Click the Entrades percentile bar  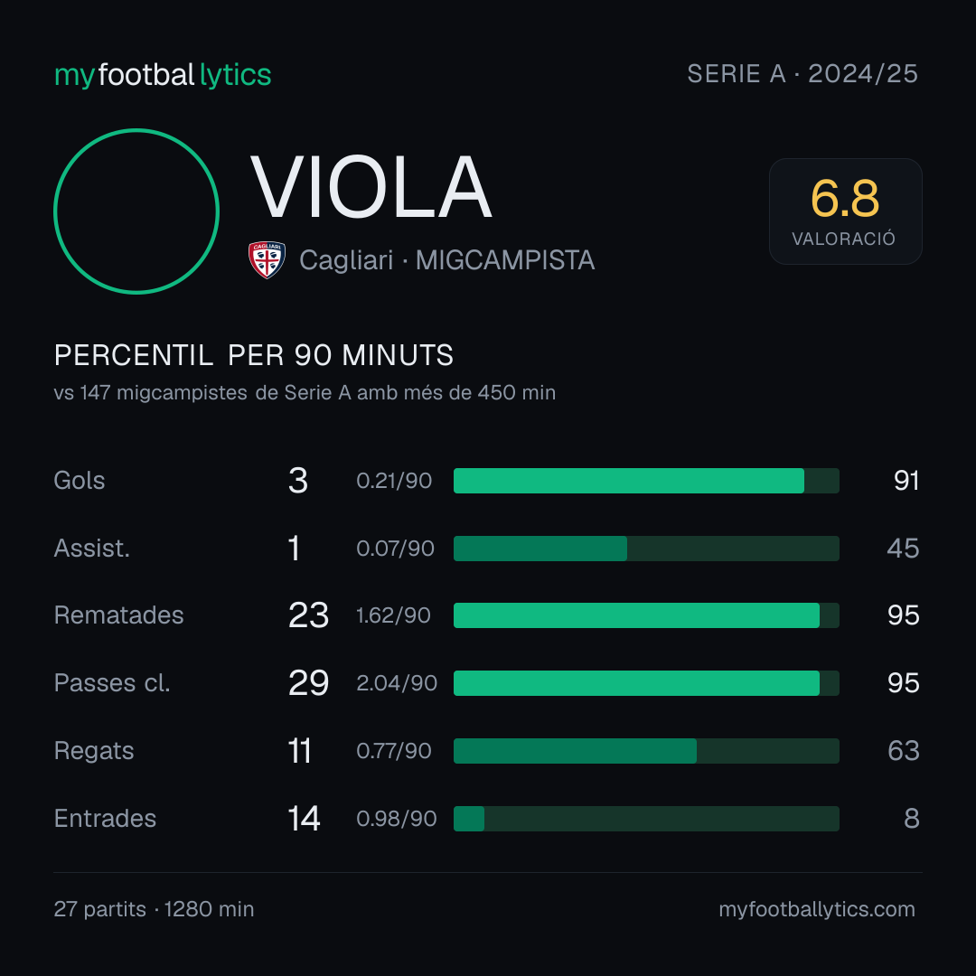646,819
